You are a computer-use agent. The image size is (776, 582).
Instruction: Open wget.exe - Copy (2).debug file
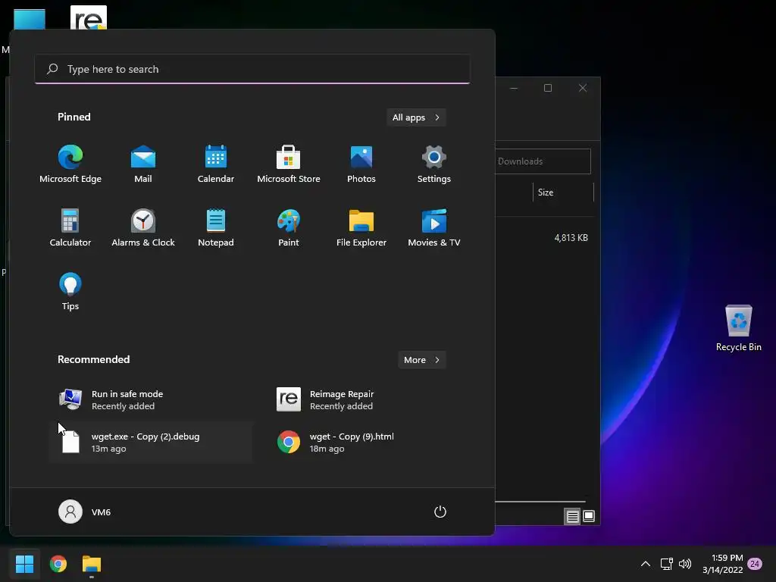click(x=151, y=443)
